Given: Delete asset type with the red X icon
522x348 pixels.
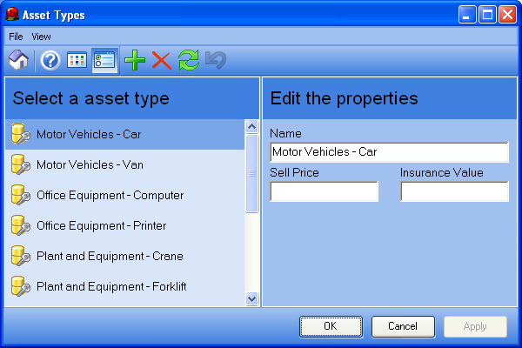Looking at the screenshot, I should point(162,60).
